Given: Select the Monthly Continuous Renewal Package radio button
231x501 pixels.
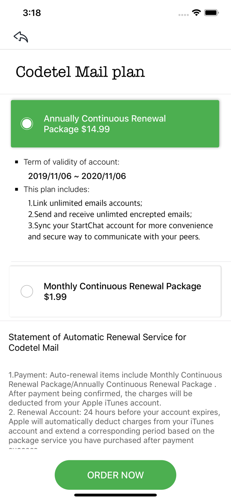Looking at the screenshot, I should click(x=27, y=291).
